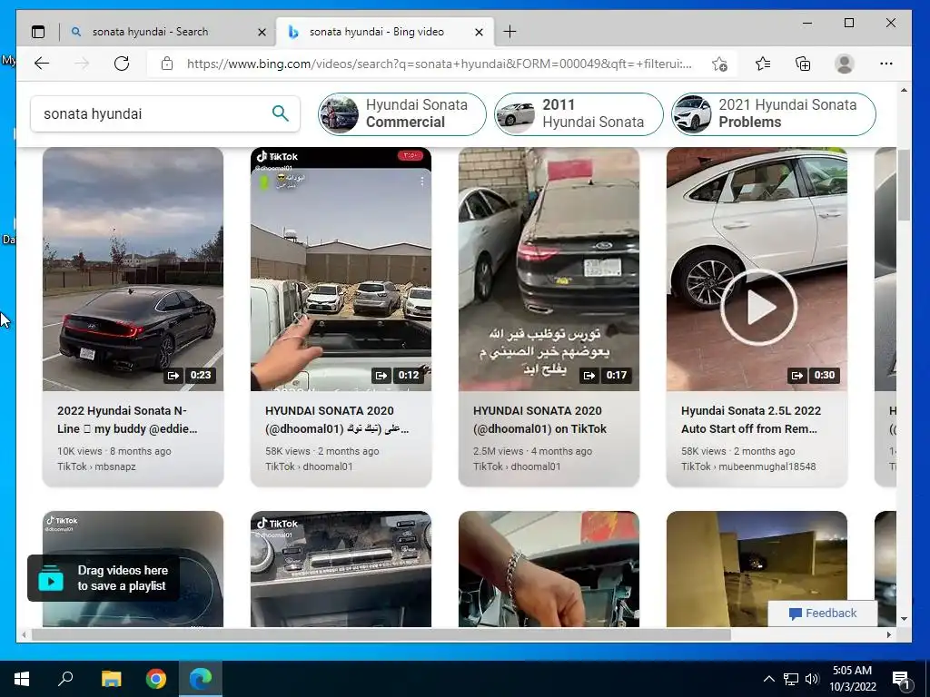The width and height of the screenshot is (930, 697).
Task: Open the night street video thumbnail
Action: point(757,569)
